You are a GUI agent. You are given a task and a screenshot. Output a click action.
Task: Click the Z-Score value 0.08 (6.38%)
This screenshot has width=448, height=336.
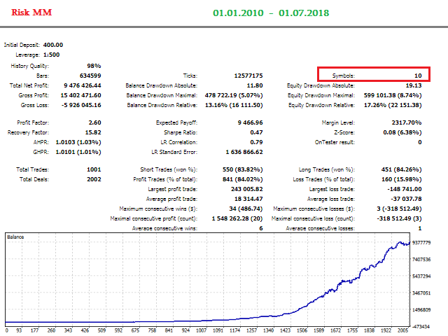point(402,132)
